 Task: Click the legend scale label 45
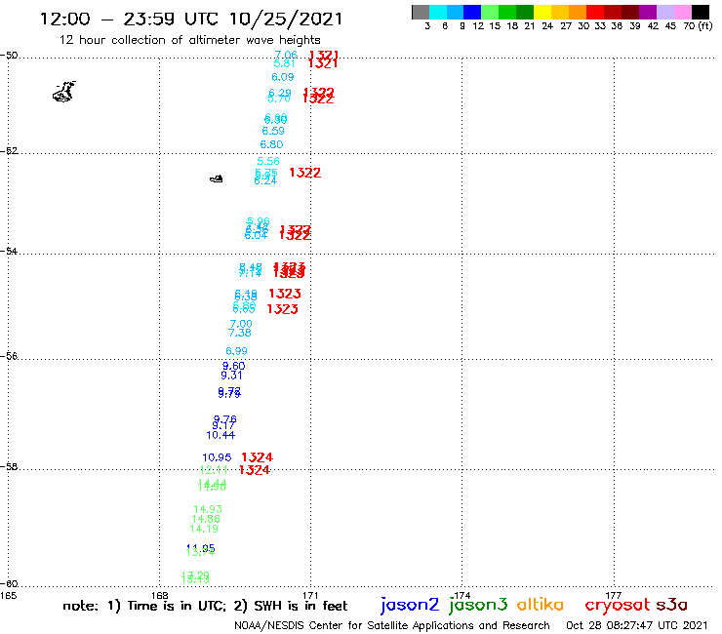[670, 26]
